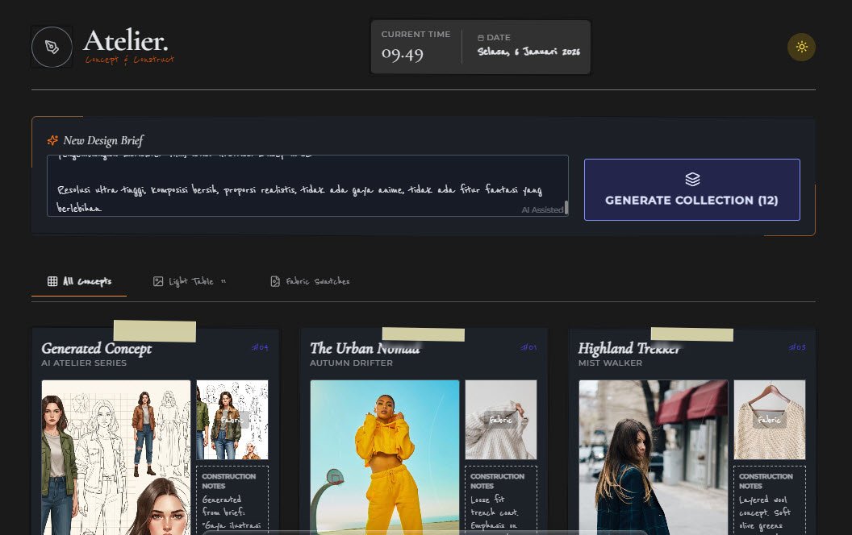
Task: Click the Atelier pen nib logo icon
Action: coord(52,48)
